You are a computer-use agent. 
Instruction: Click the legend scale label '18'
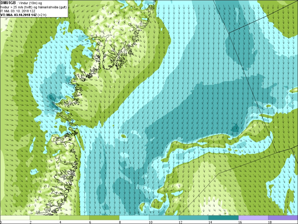(270, 222)
